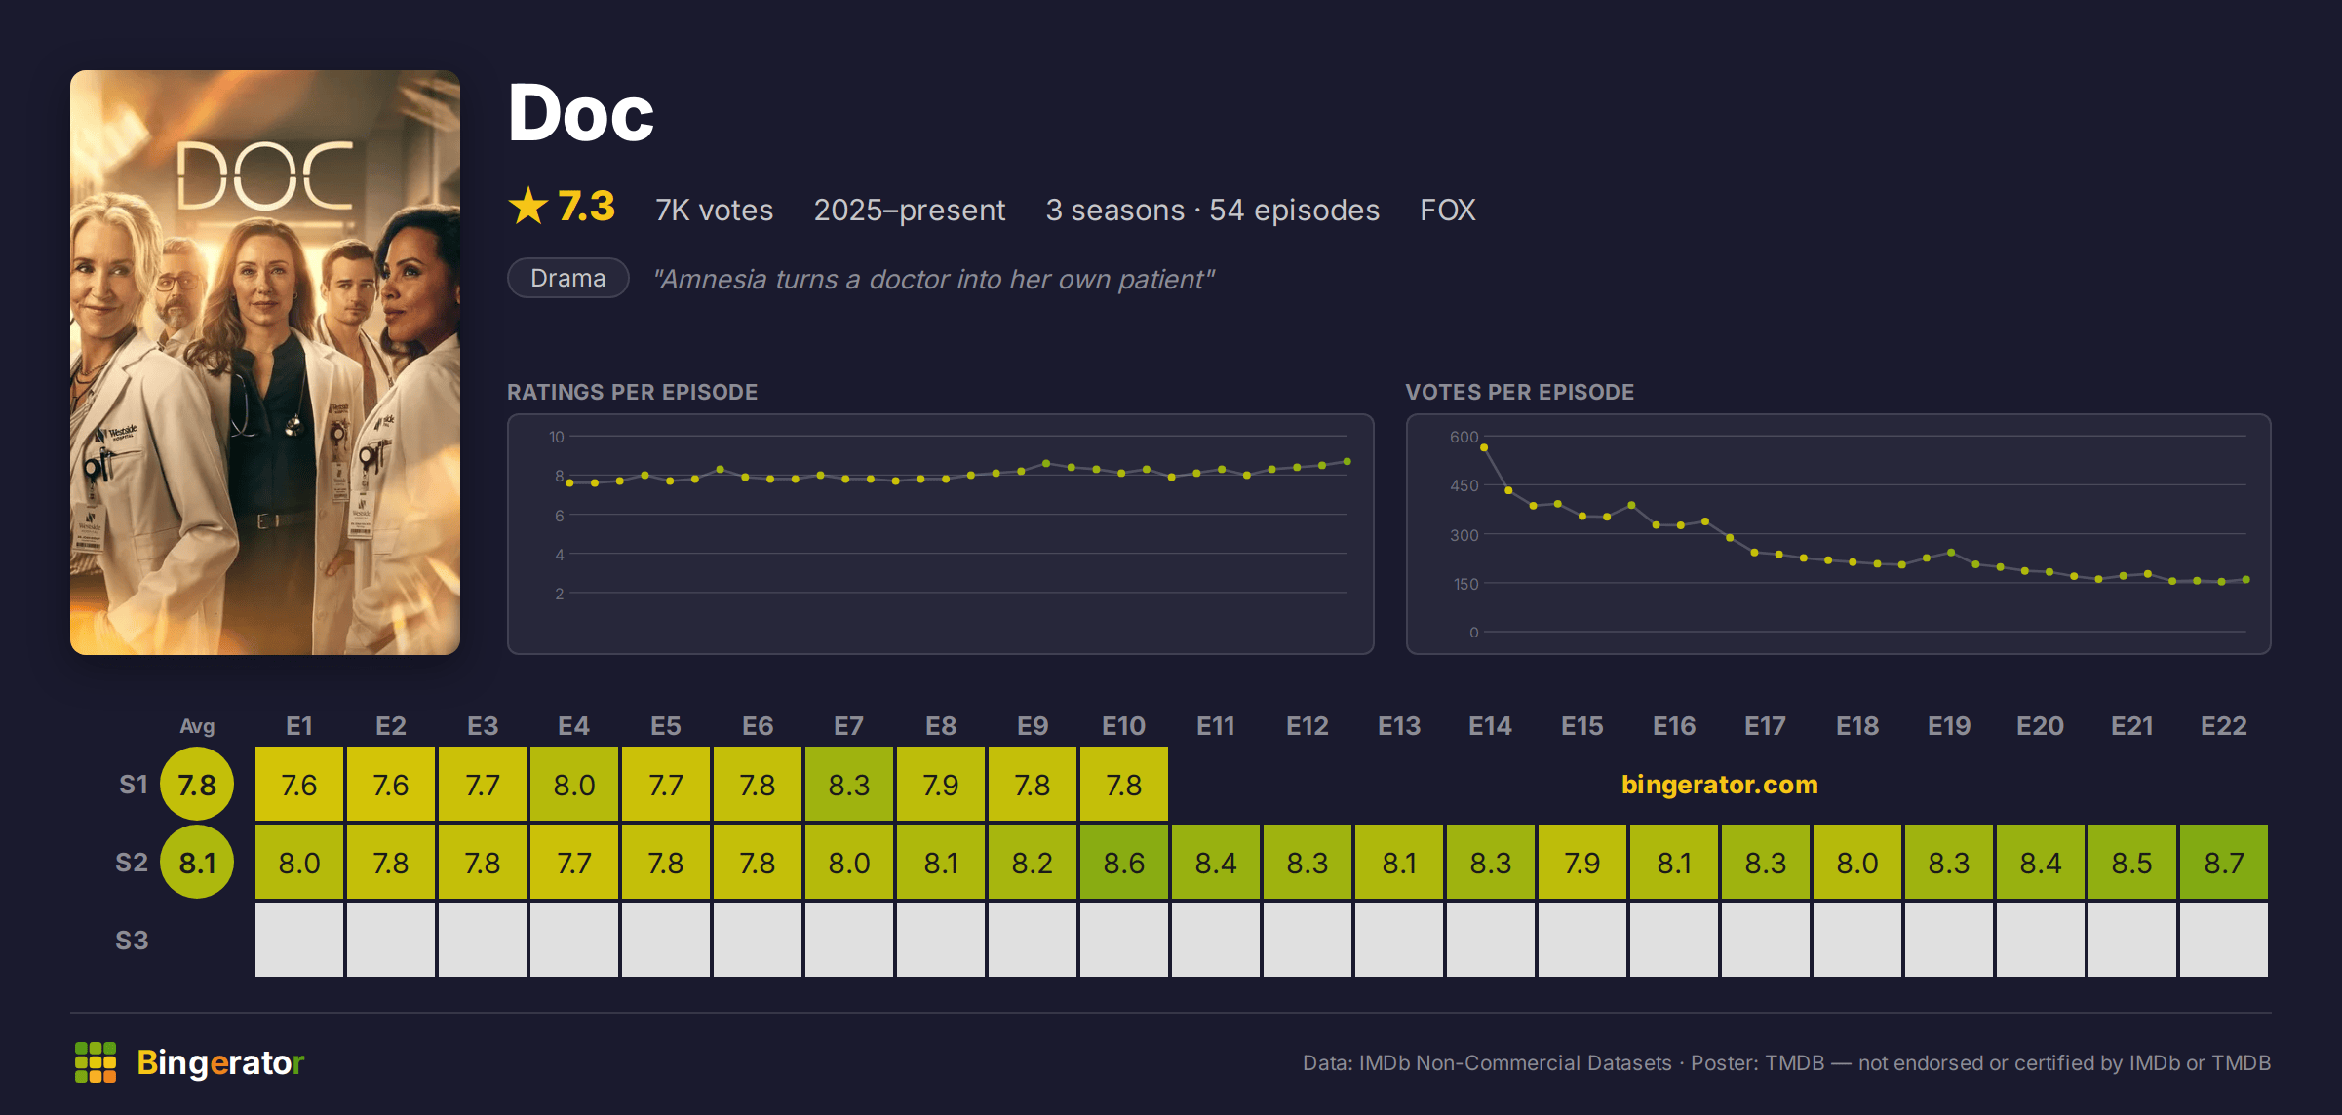Viewport: 2342px width, 1115px height.
Task: Click the yellow star rating icon
Action: pyautogui.click(x=528, y=207)
